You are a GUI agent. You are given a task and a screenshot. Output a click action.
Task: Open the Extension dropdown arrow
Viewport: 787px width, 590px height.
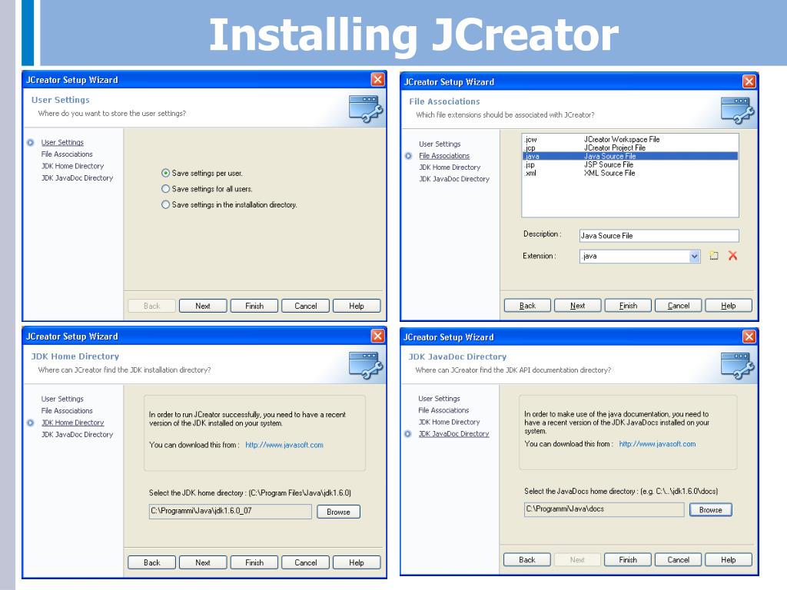(x=694, y=257)
